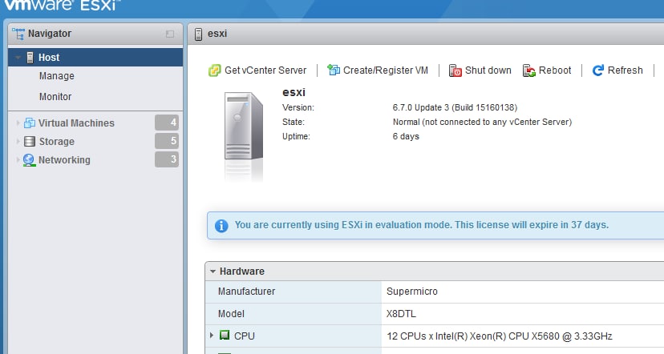The image size is (664, 354).
Task: Expand the Storage tree node
Action: point(18,141)
